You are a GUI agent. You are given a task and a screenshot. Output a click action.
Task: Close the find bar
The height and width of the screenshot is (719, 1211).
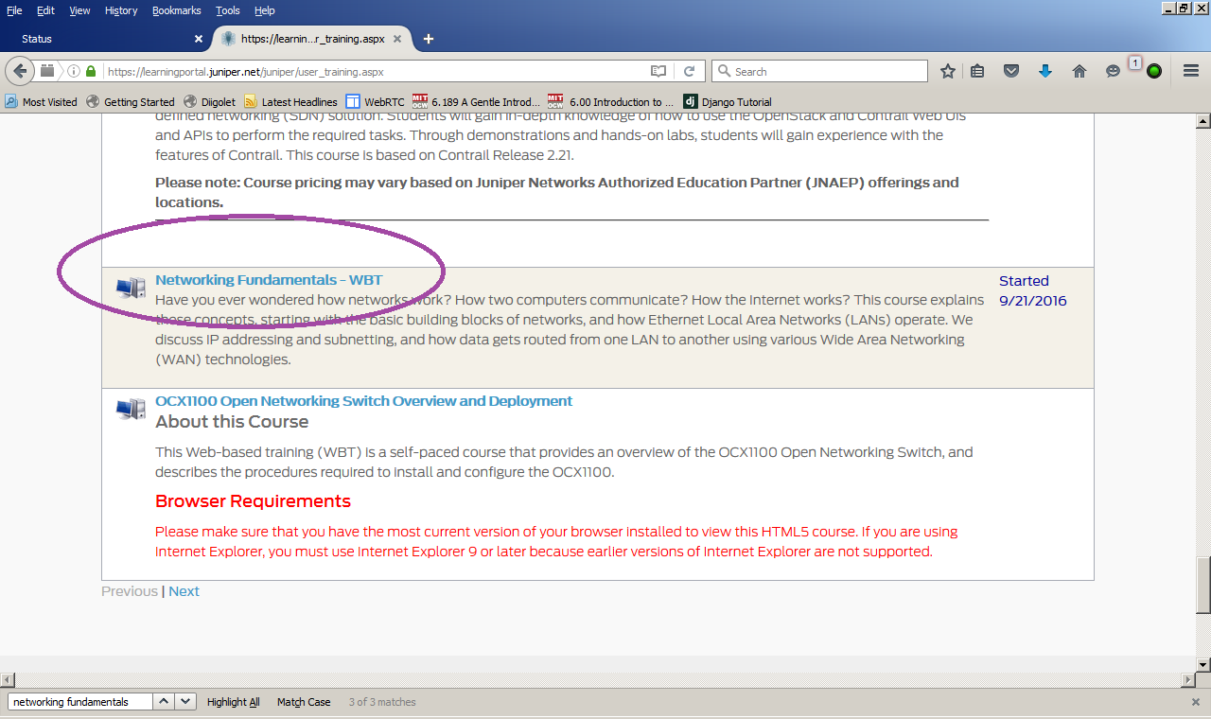(1195, 702)
